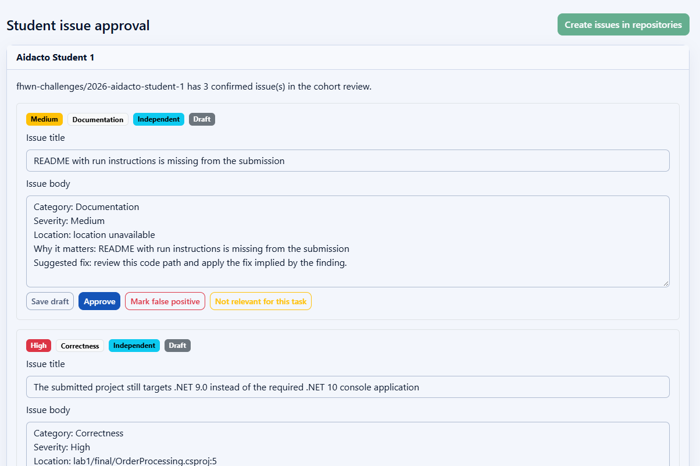Focus the README issue body textarea

(x=348, y=241)
